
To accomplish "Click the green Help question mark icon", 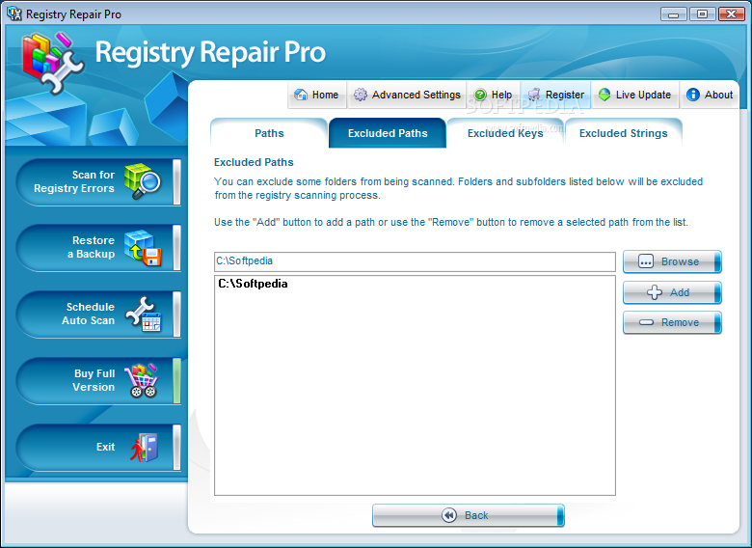I will click(x=480, y=95).
